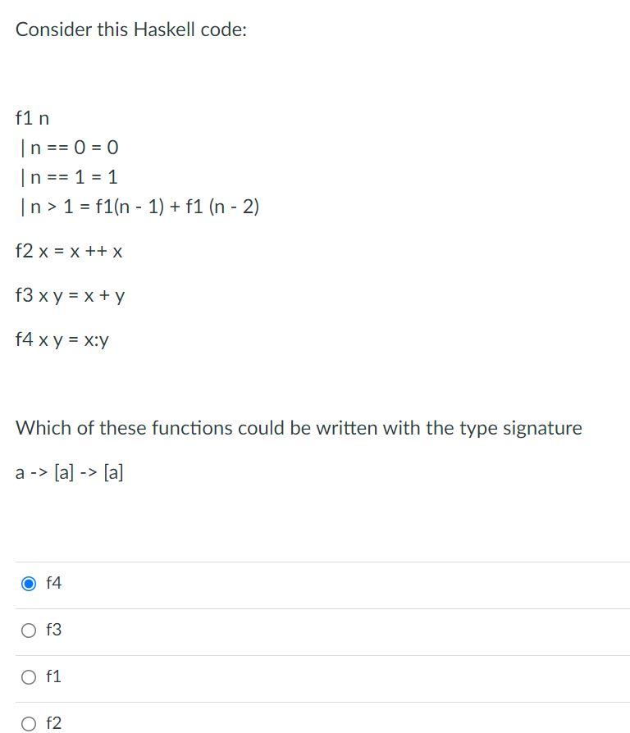
Task: Select the f2 radio button
Action: point(29,724)
